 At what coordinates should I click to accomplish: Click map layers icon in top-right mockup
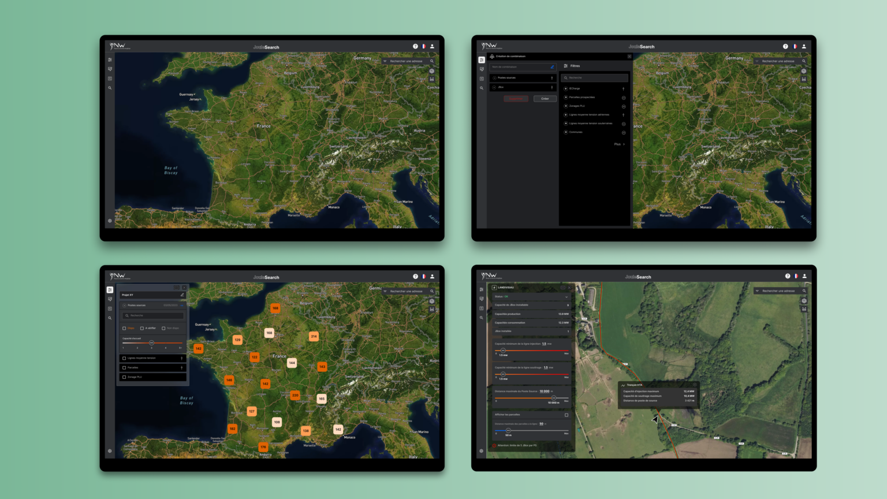click(x=803, y=71)
